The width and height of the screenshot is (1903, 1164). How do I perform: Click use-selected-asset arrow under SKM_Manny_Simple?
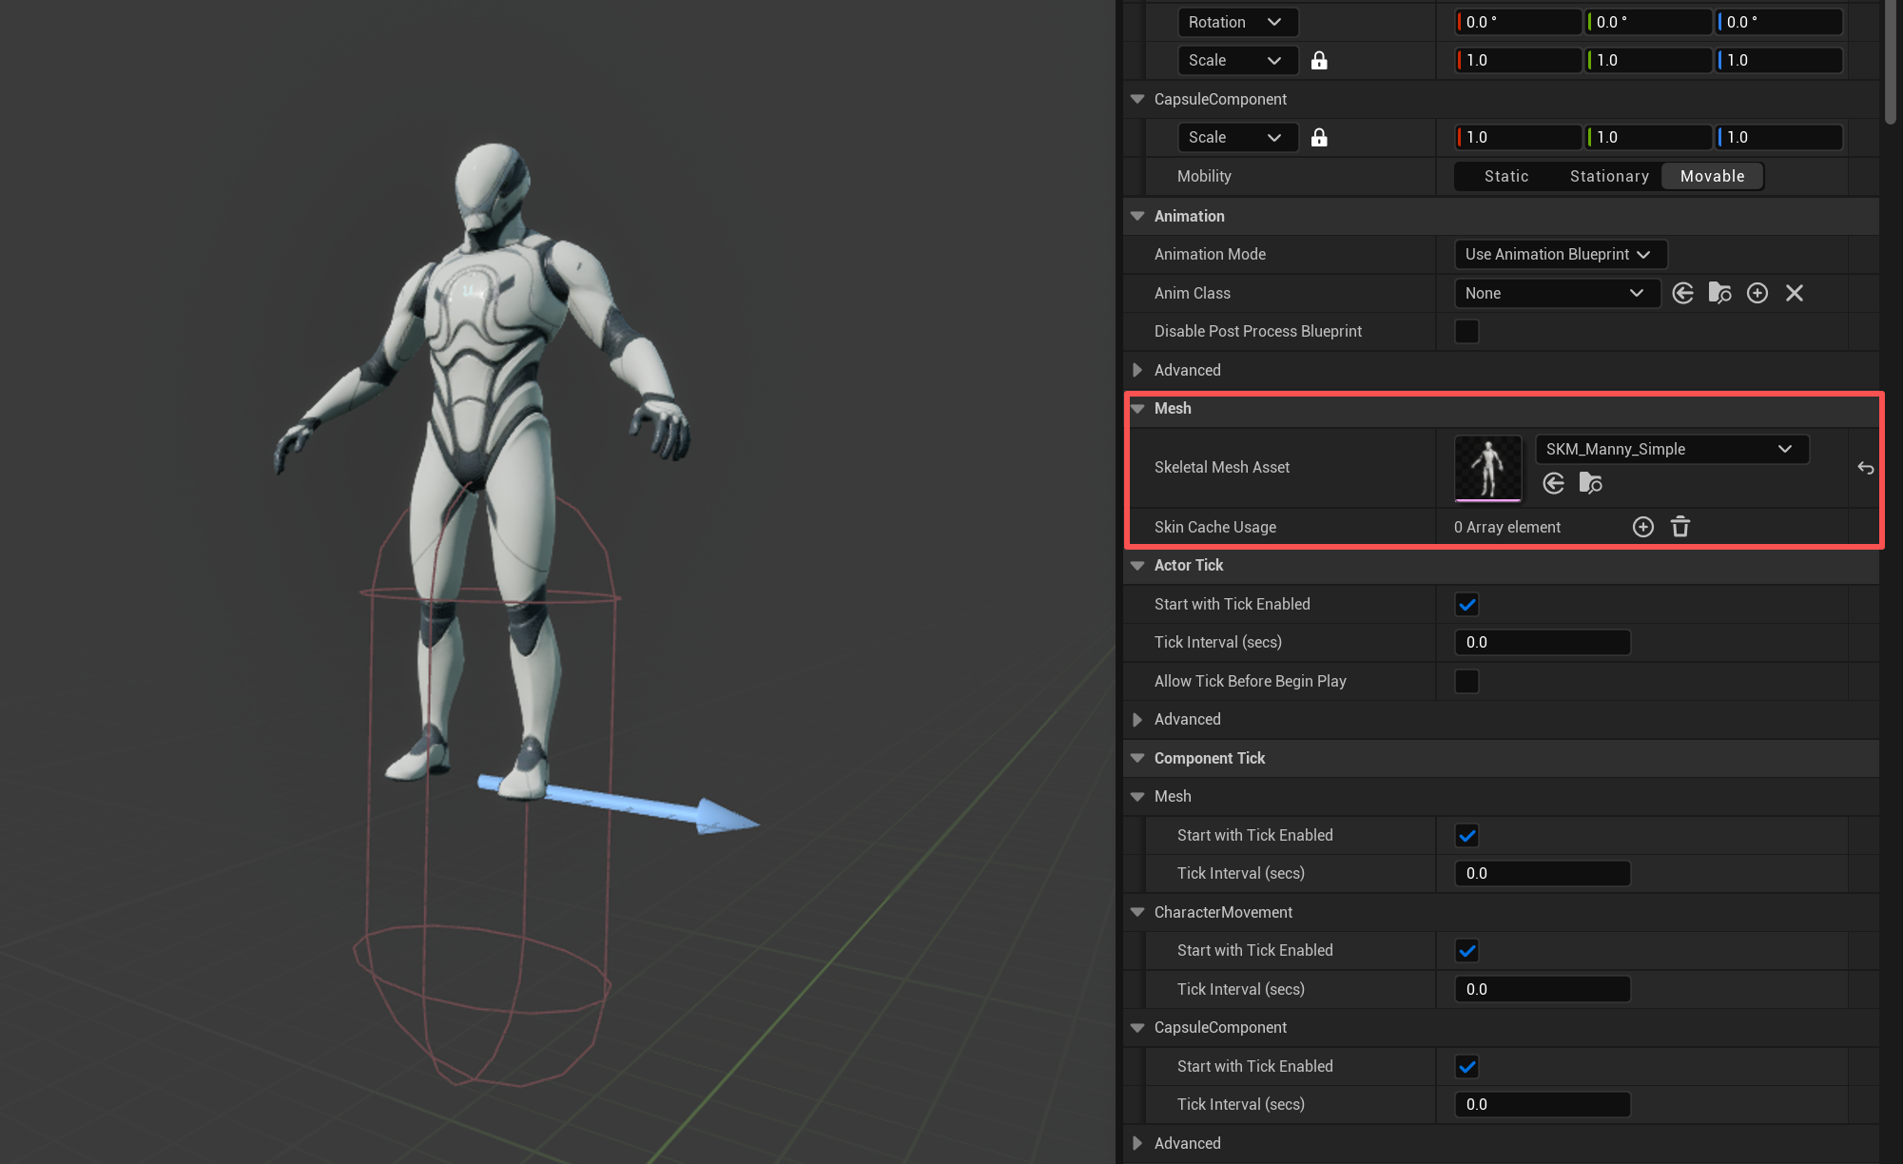(1554, 484)
